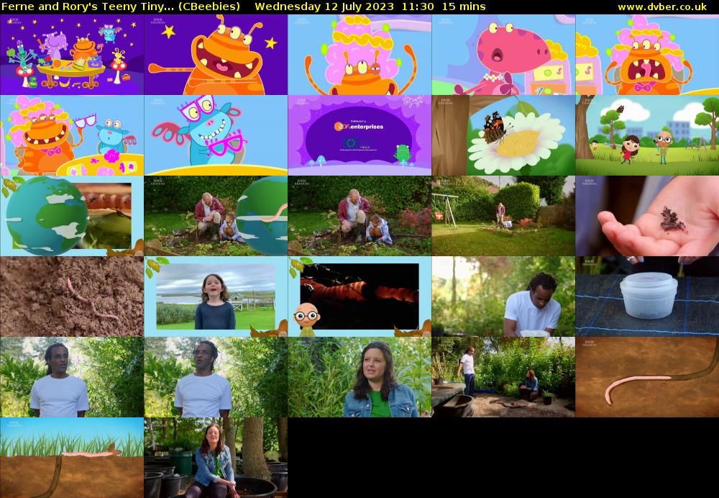Open thumbnail of animated worm under grass

[72, 458]
